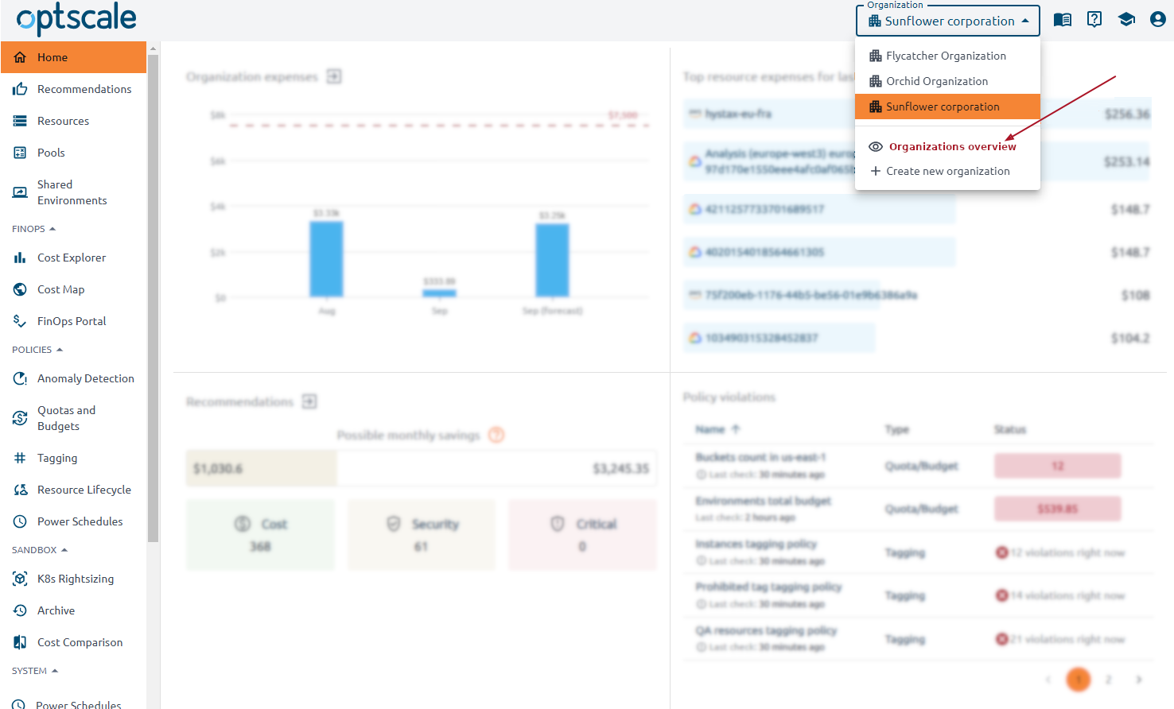Select Flycatcher Organization from the list
The height and width of the screenshot is (709, 1174).
pyautogui.click(x=947, y=56)
